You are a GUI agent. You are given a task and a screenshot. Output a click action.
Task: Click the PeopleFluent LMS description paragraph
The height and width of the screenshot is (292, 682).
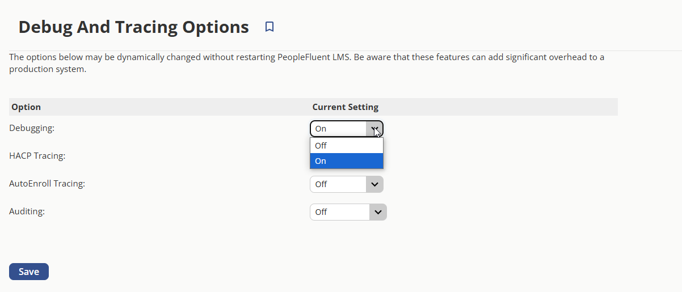[x=307, y=64]
